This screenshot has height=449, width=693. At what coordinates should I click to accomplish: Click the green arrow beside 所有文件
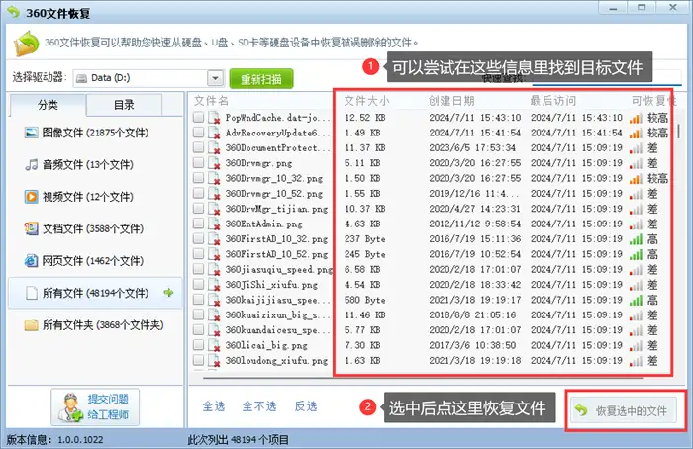tap(168, 293)
